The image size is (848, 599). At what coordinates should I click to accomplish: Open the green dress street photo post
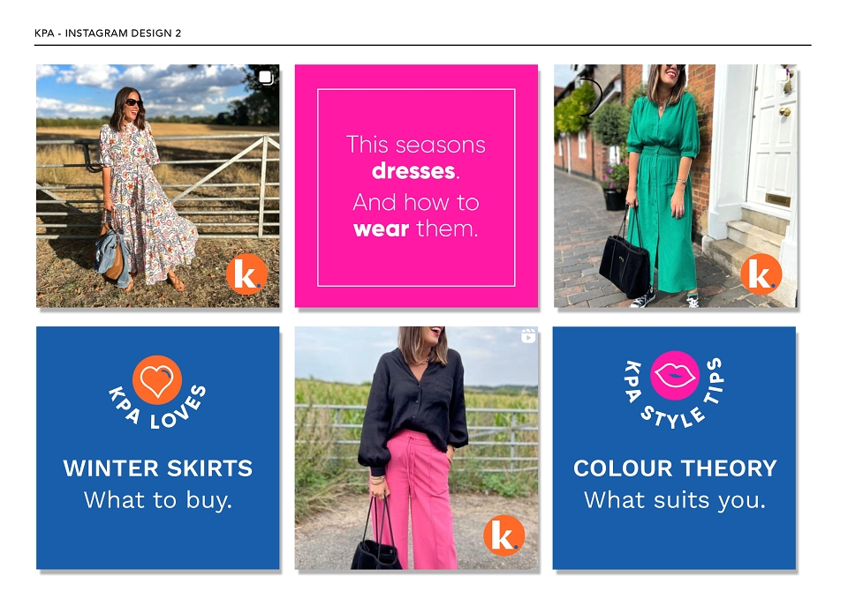[675, 186]
